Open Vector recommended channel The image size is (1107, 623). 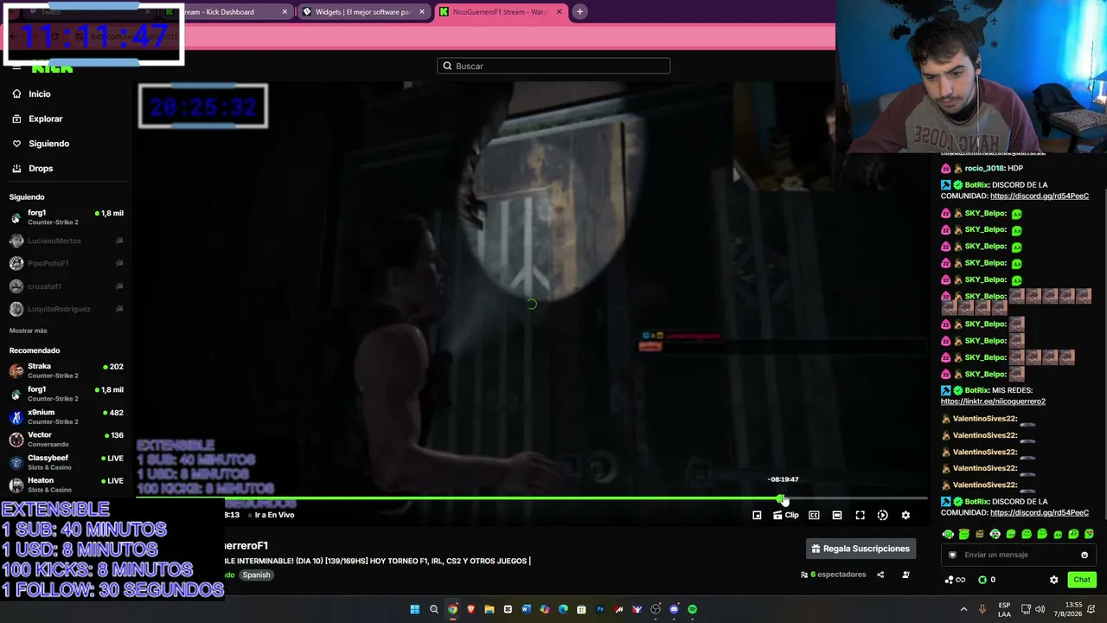tap(67, 440)
